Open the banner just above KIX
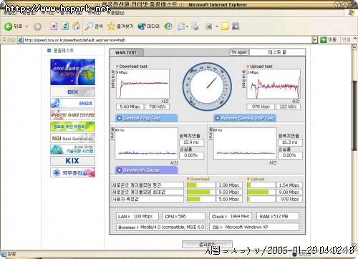Viewport: 358px width, 259px height. tap(72, 150)
